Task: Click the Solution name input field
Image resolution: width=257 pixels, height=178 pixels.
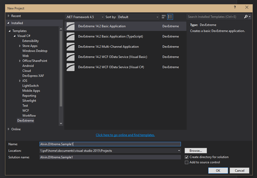Action: coord(110,157)
